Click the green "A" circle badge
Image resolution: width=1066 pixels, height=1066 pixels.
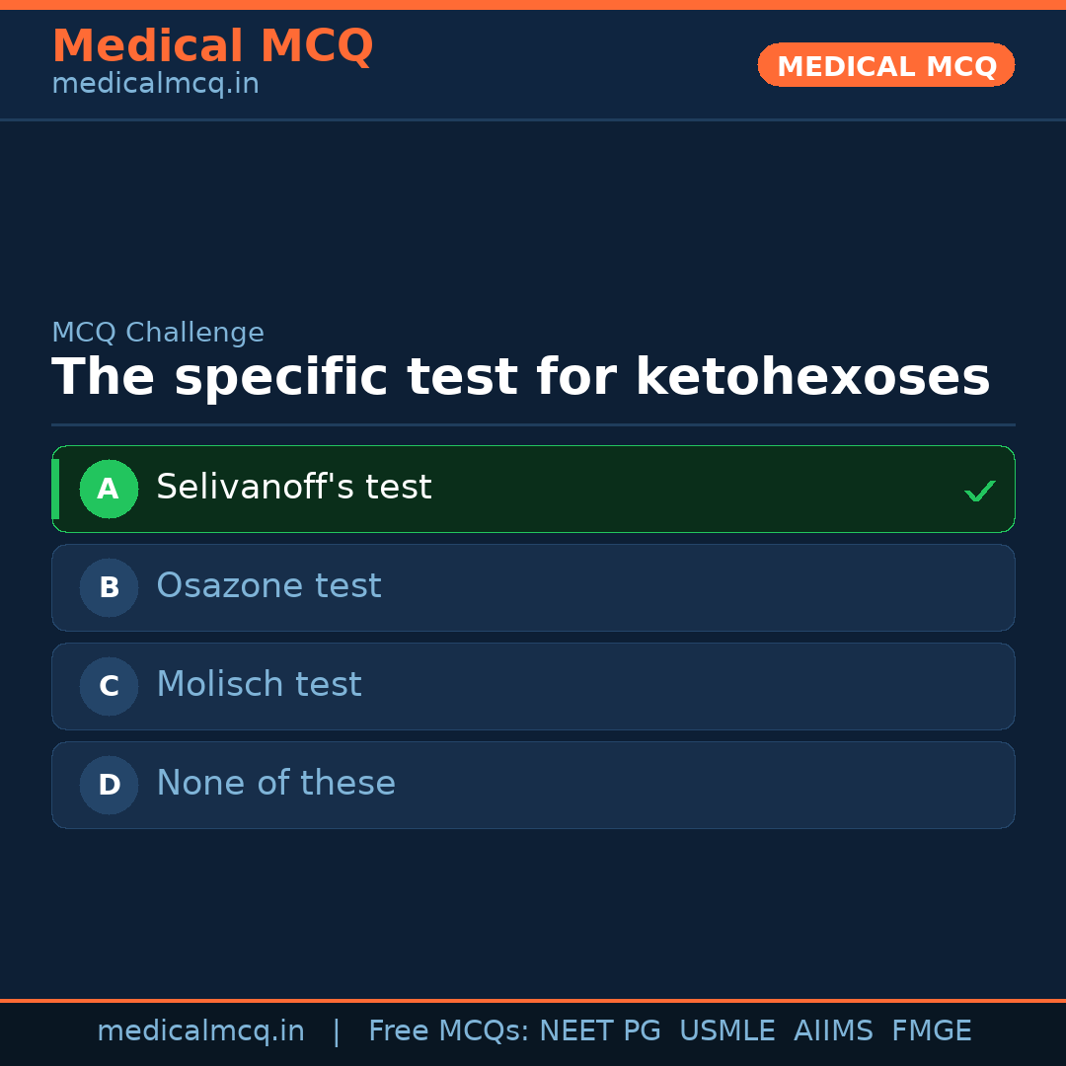(x=109, y=489)
